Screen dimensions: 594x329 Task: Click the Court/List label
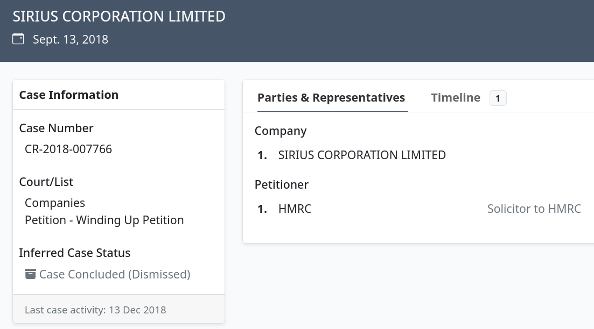[46, 182]
